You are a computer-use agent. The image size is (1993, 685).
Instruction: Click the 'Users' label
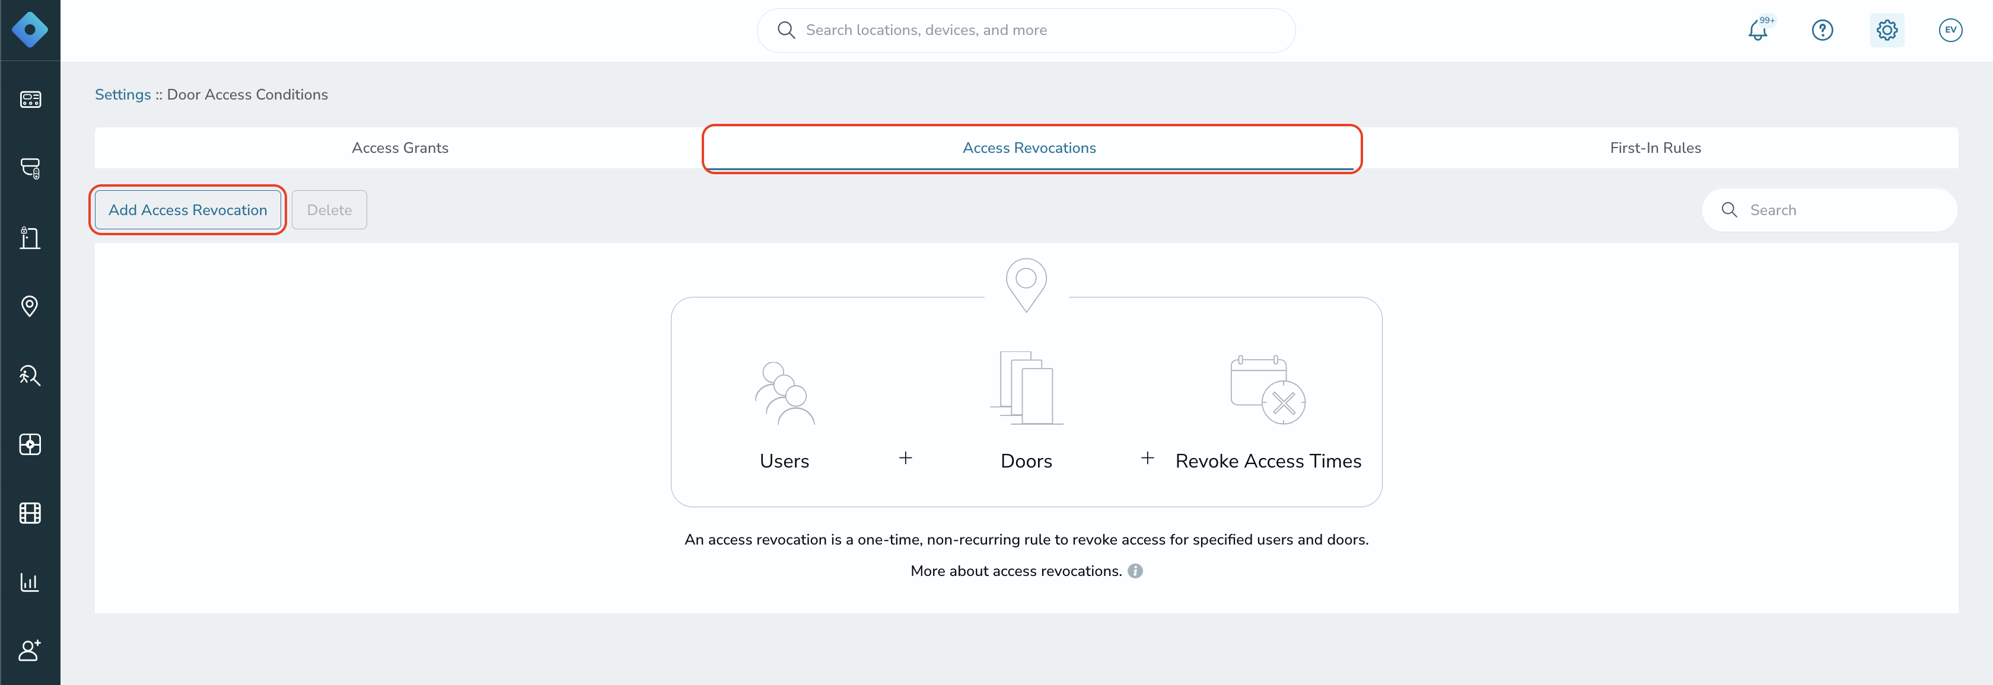[x=785, y=461]
